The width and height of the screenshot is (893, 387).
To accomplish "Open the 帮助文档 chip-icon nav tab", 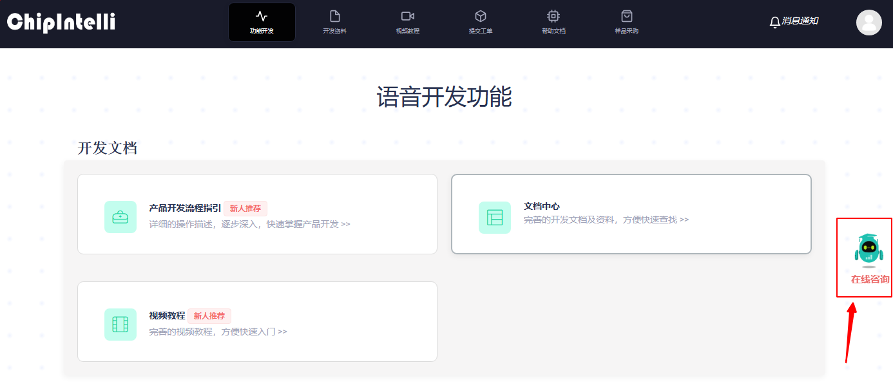I will [x=553, y=22].
